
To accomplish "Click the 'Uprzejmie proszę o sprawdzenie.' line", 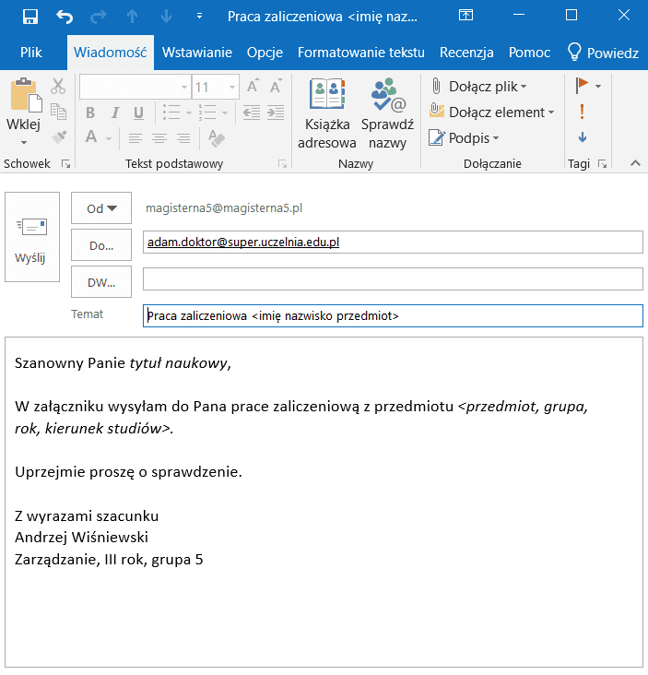I will (x=128, y=472).
